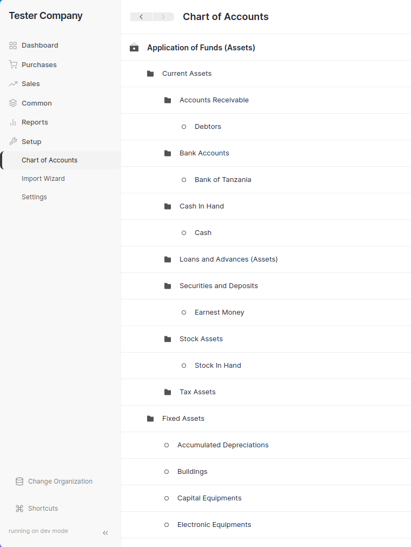
Task: Click the Shortcuts command icon
Action: (19, 508)
